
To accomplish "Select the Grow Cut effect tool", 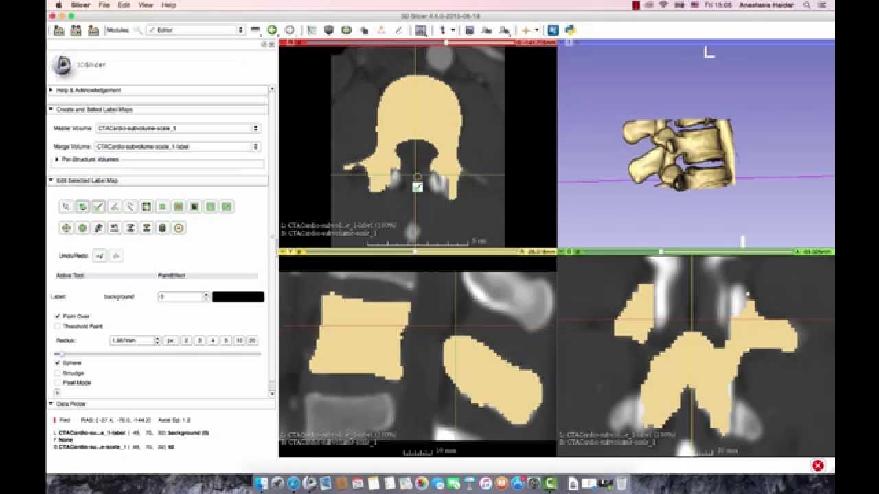I will (98, 228).
